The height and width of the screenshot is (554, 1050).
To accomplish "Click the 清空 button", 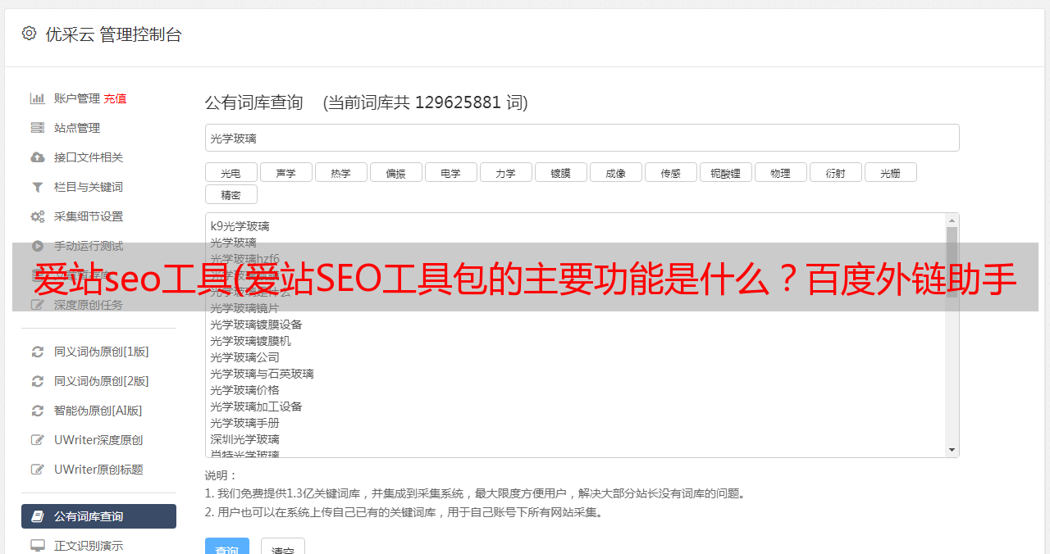I will (283, 547).
